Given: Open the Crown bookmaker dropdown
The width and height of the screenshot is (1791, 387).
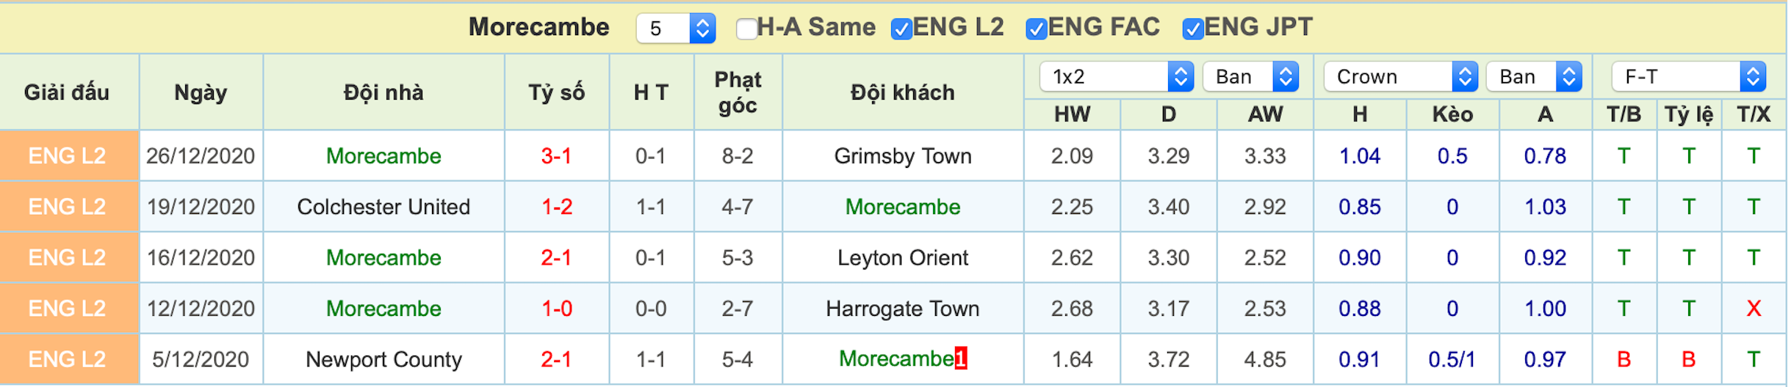Looking at the screenshot, I should (1401, 76).
